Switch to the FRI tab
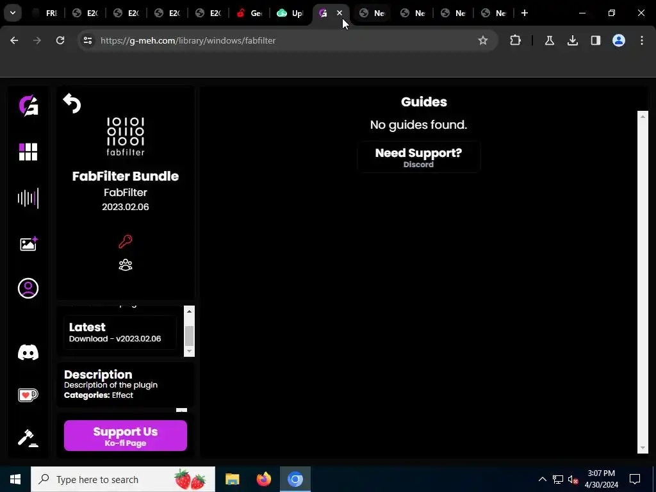Viewport: 656px width, 492px height. [x=45, y=13]
